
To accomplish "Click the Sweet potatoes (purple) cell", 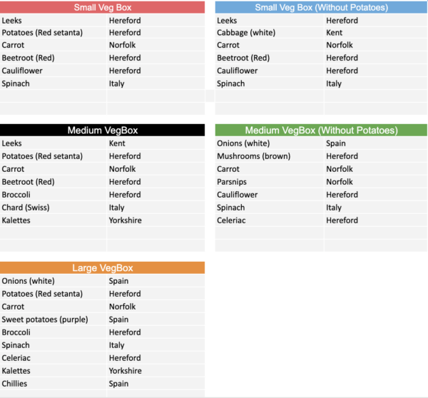I will click(41, 320).
